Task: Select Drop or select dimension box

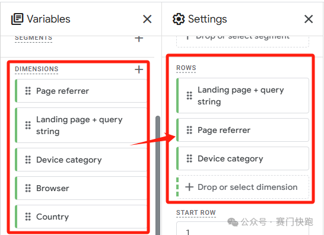Action: [x=243, y=187]
